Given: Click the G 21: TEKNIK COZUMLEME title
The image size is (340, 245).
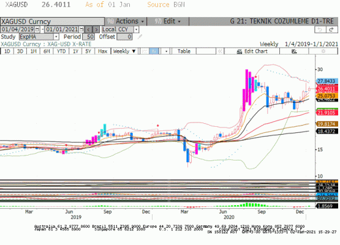Looking at the screenshot, I should point(282,21).
